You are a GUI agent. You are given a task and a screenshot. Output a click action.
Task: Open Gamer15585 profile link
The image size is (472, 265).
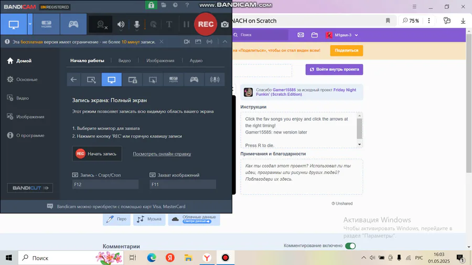coord(284,90)
